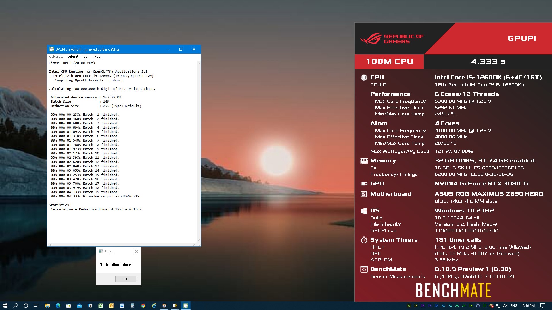The width and height of the screenshot is (552, 310).
Task: Close the Finish dialog
Action: click(x=137, y=251)
